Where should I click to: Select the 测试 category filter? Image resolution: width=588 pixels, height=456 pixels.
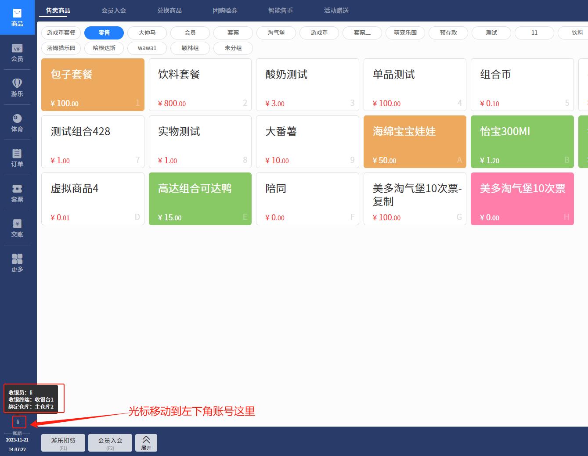(491, 33)
